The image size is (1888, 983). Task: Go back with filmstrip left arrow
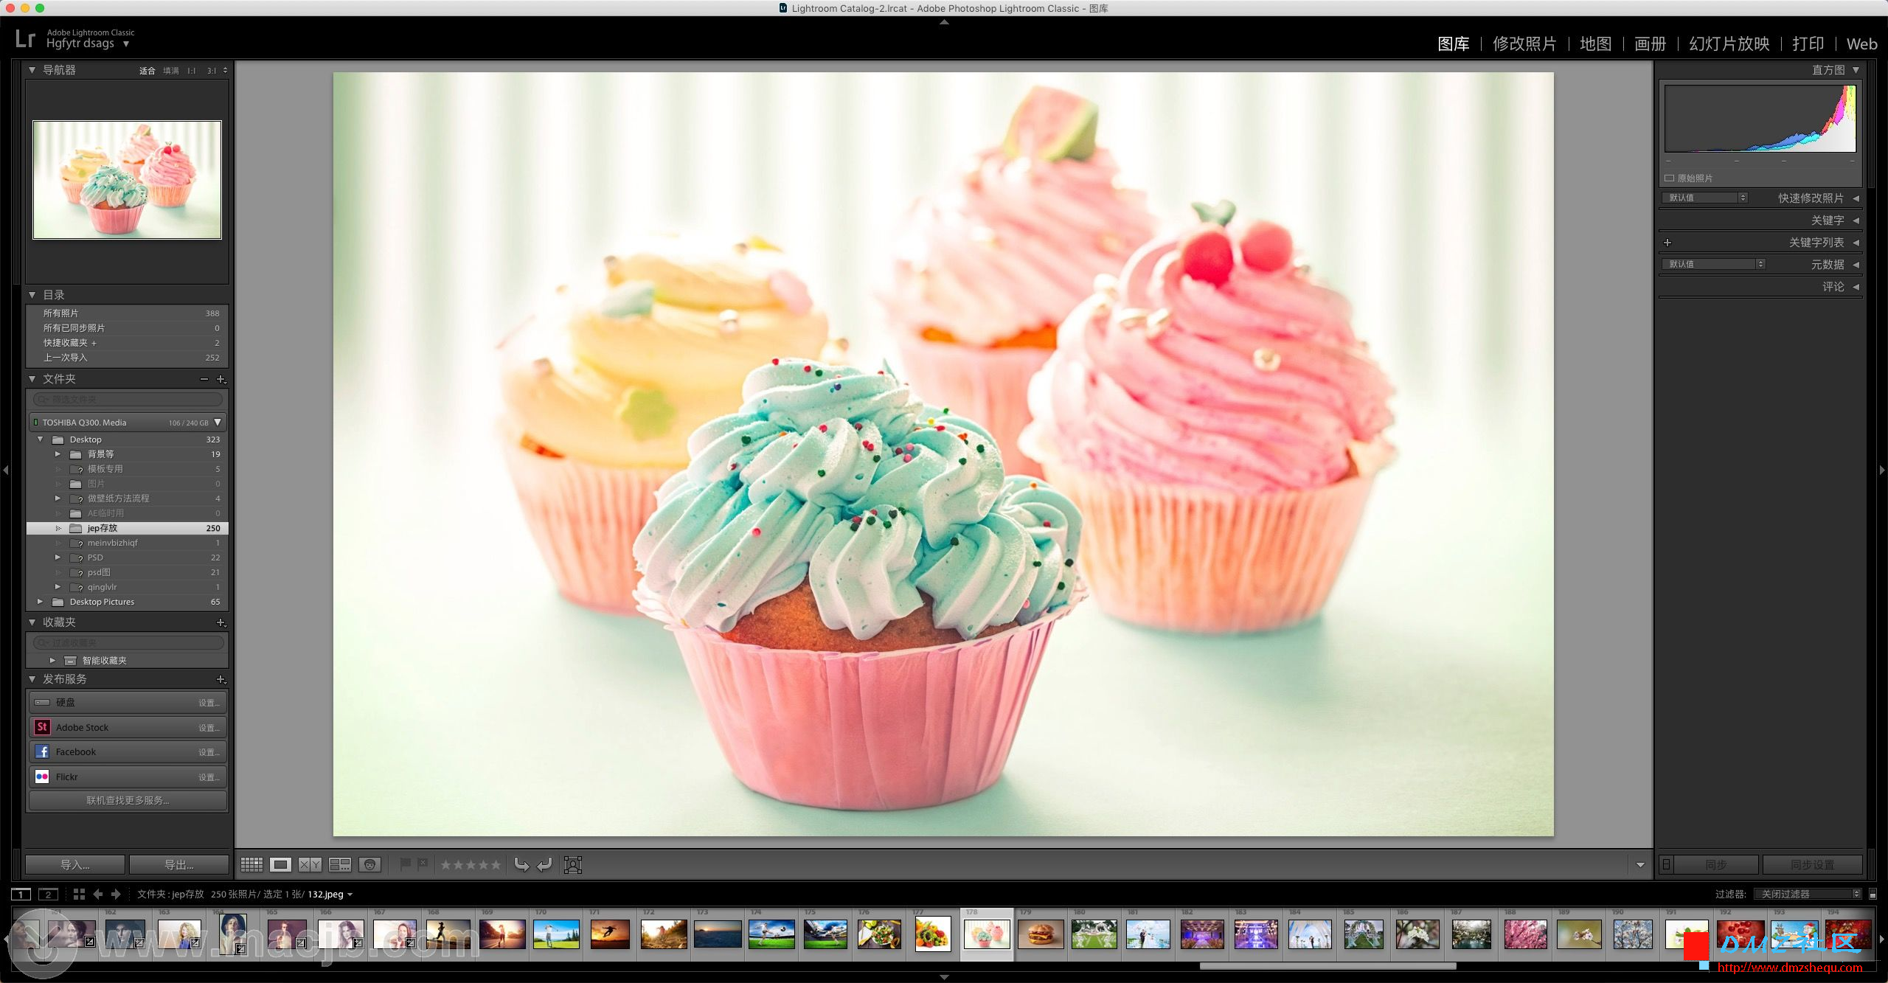pyautogui.click(x=98, y=894)
